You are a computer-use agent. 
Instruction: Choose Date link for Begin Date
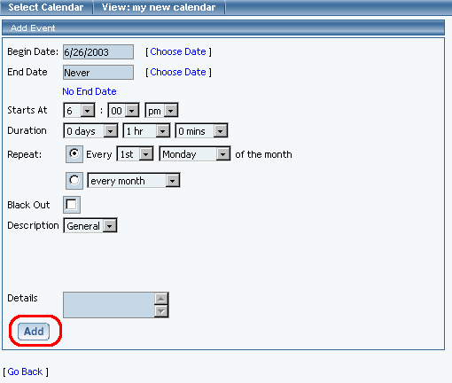(x=178, y=51)
